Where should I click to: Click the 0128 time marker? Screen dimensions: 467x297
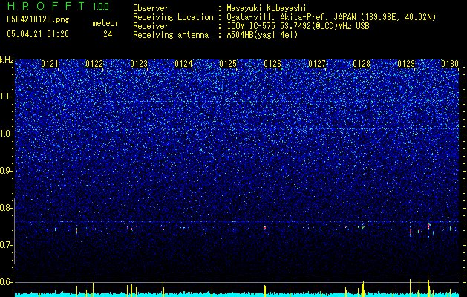[362, 64]
